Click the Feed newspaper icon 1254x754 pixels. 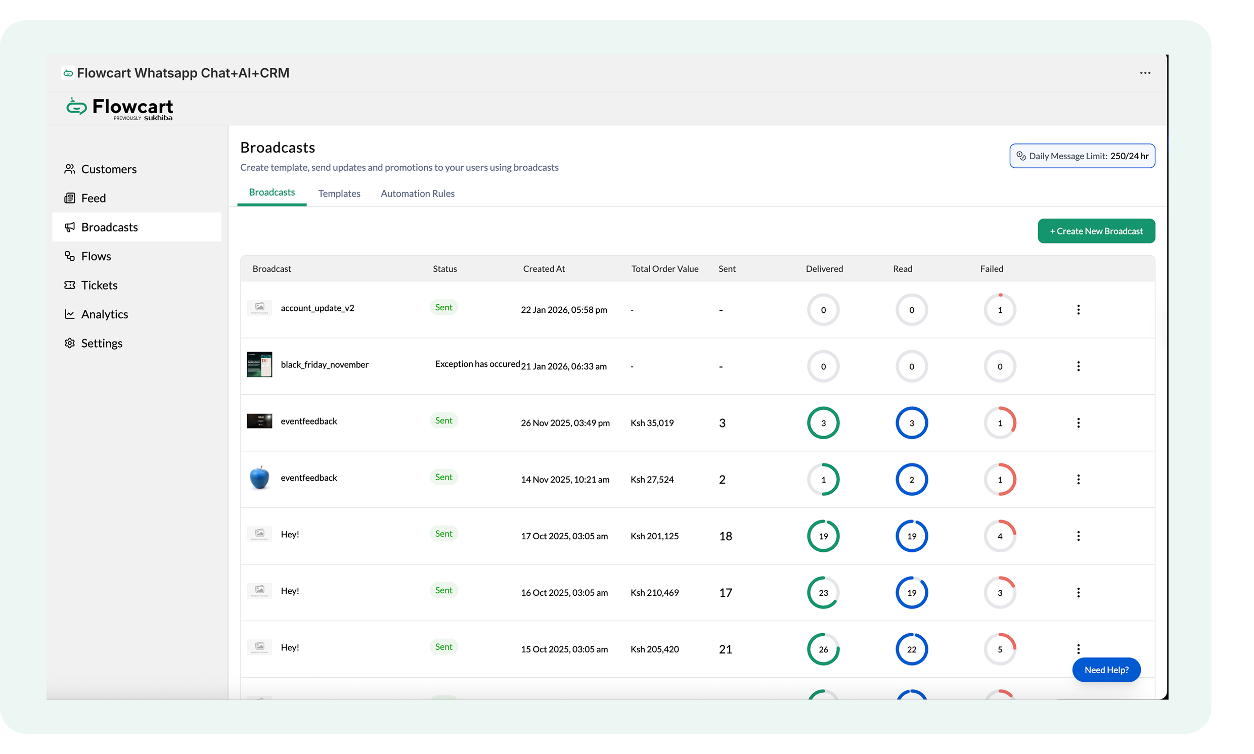tap(70, 198)
